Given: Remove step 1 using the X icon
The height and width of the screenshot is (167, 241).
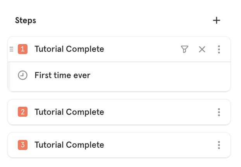Looking at the screenshot, I should (x=202, y=49).
